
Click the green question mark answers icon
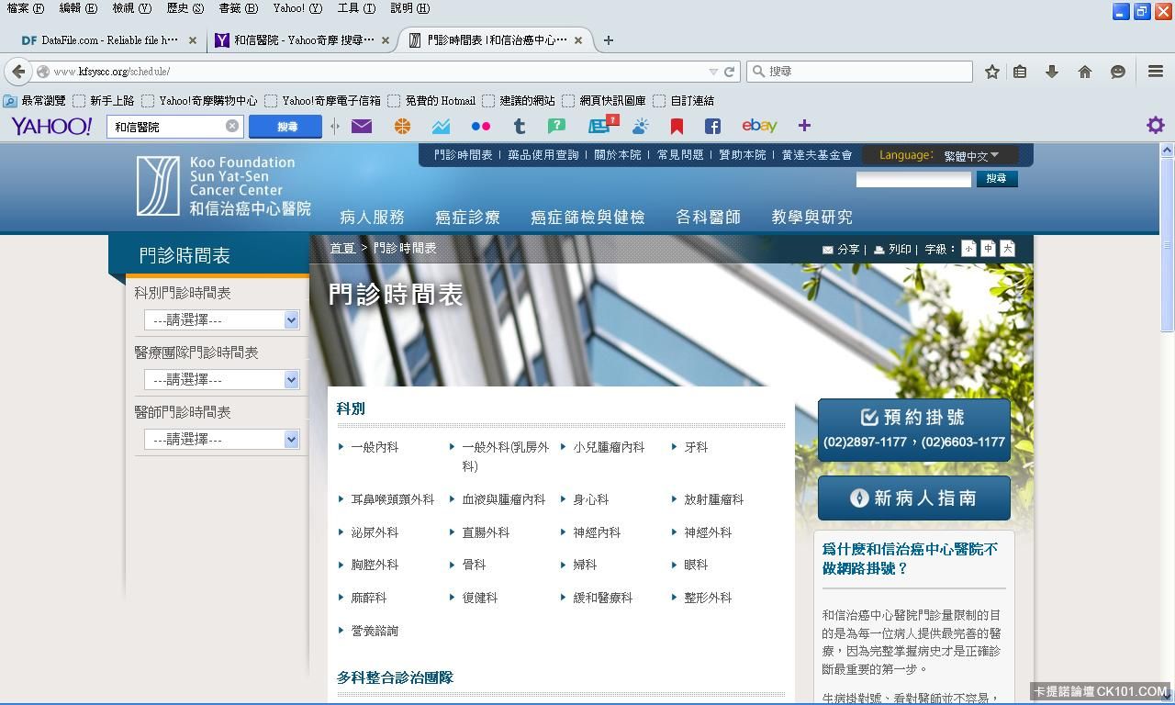tap(556, 126)
